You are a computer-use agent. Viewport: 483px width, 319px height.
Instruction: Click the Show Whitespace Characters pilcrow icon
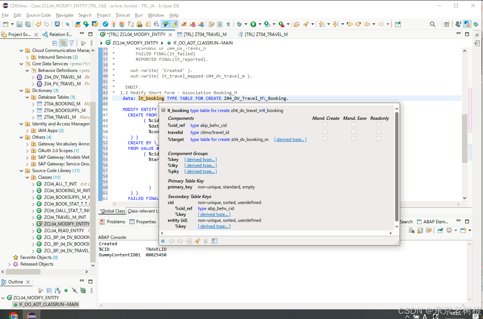tap(228, 24)
